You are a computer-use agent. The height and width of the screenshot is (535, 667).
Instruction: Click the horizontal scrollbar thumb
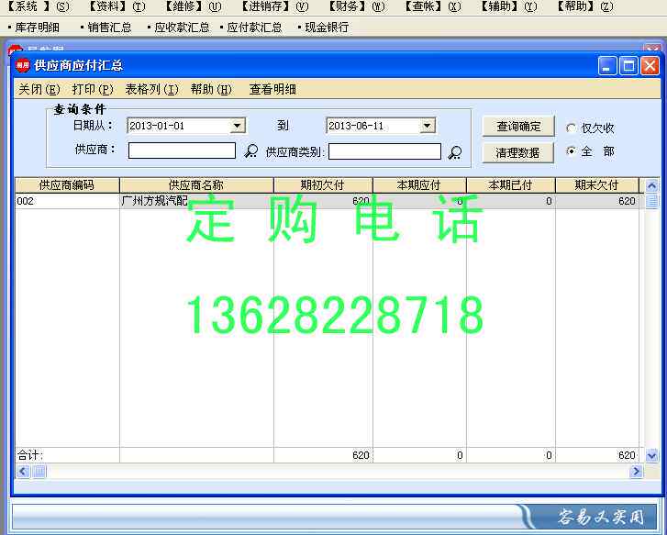coord(39,471)
